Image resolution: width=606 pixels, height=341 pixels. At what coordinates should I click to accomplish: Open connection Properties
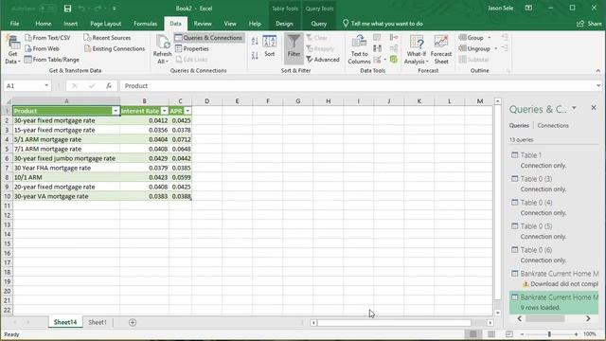point(191,48)
